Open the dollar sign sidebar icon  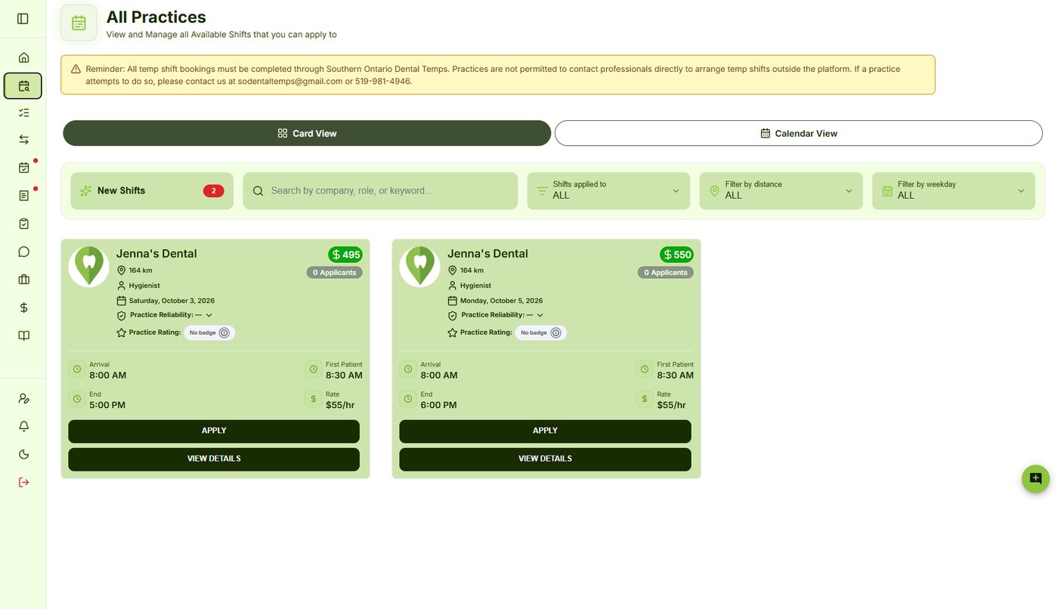click(23, 308)
